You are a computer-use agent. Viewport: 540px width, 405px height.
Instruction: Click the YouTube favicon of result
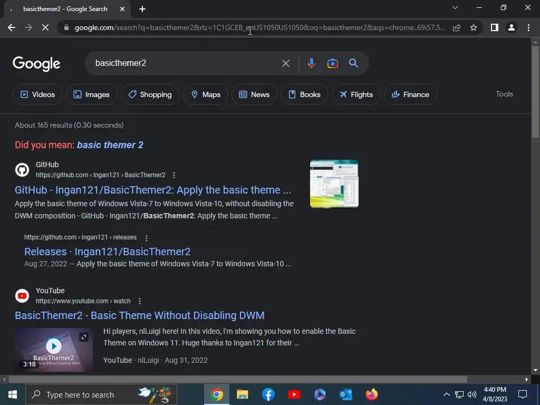point(22,296)
